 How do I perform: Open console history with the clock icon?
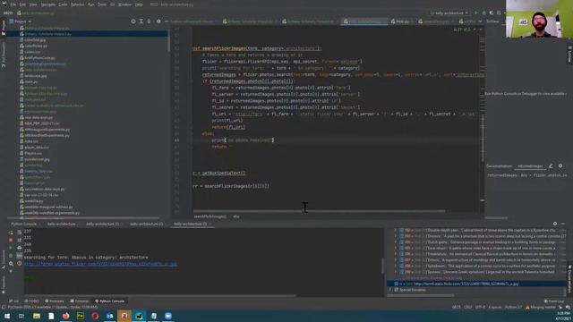click(x=20, y=263)
